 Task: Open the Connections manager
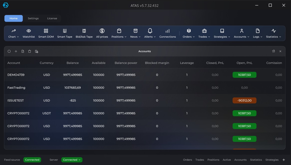167,33
